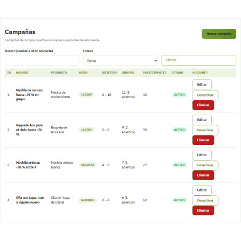The image size is (241, 241).
Task: Click the ACTIVO badge in Raqueta row
Action: point(179,130)
